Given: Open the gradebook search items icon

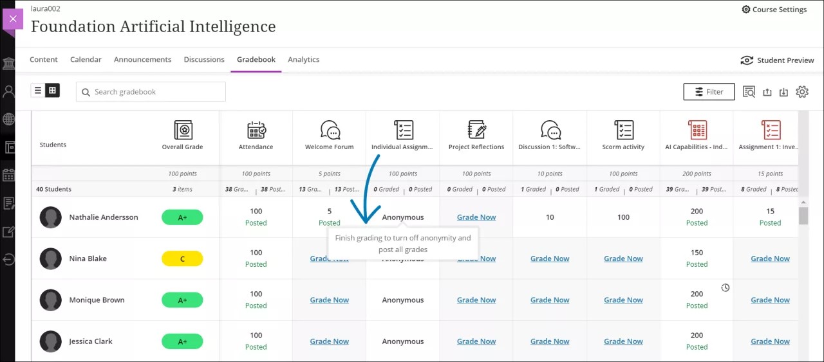Looking at the screenshot, I should pyautogui.click(x=749, y=92).
